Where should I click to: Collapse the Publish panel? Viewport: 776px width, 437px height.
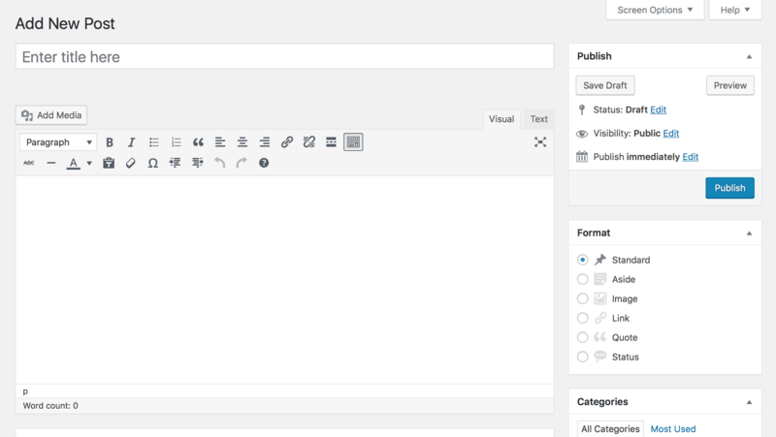pyautogui.click(x=749, y=56)
